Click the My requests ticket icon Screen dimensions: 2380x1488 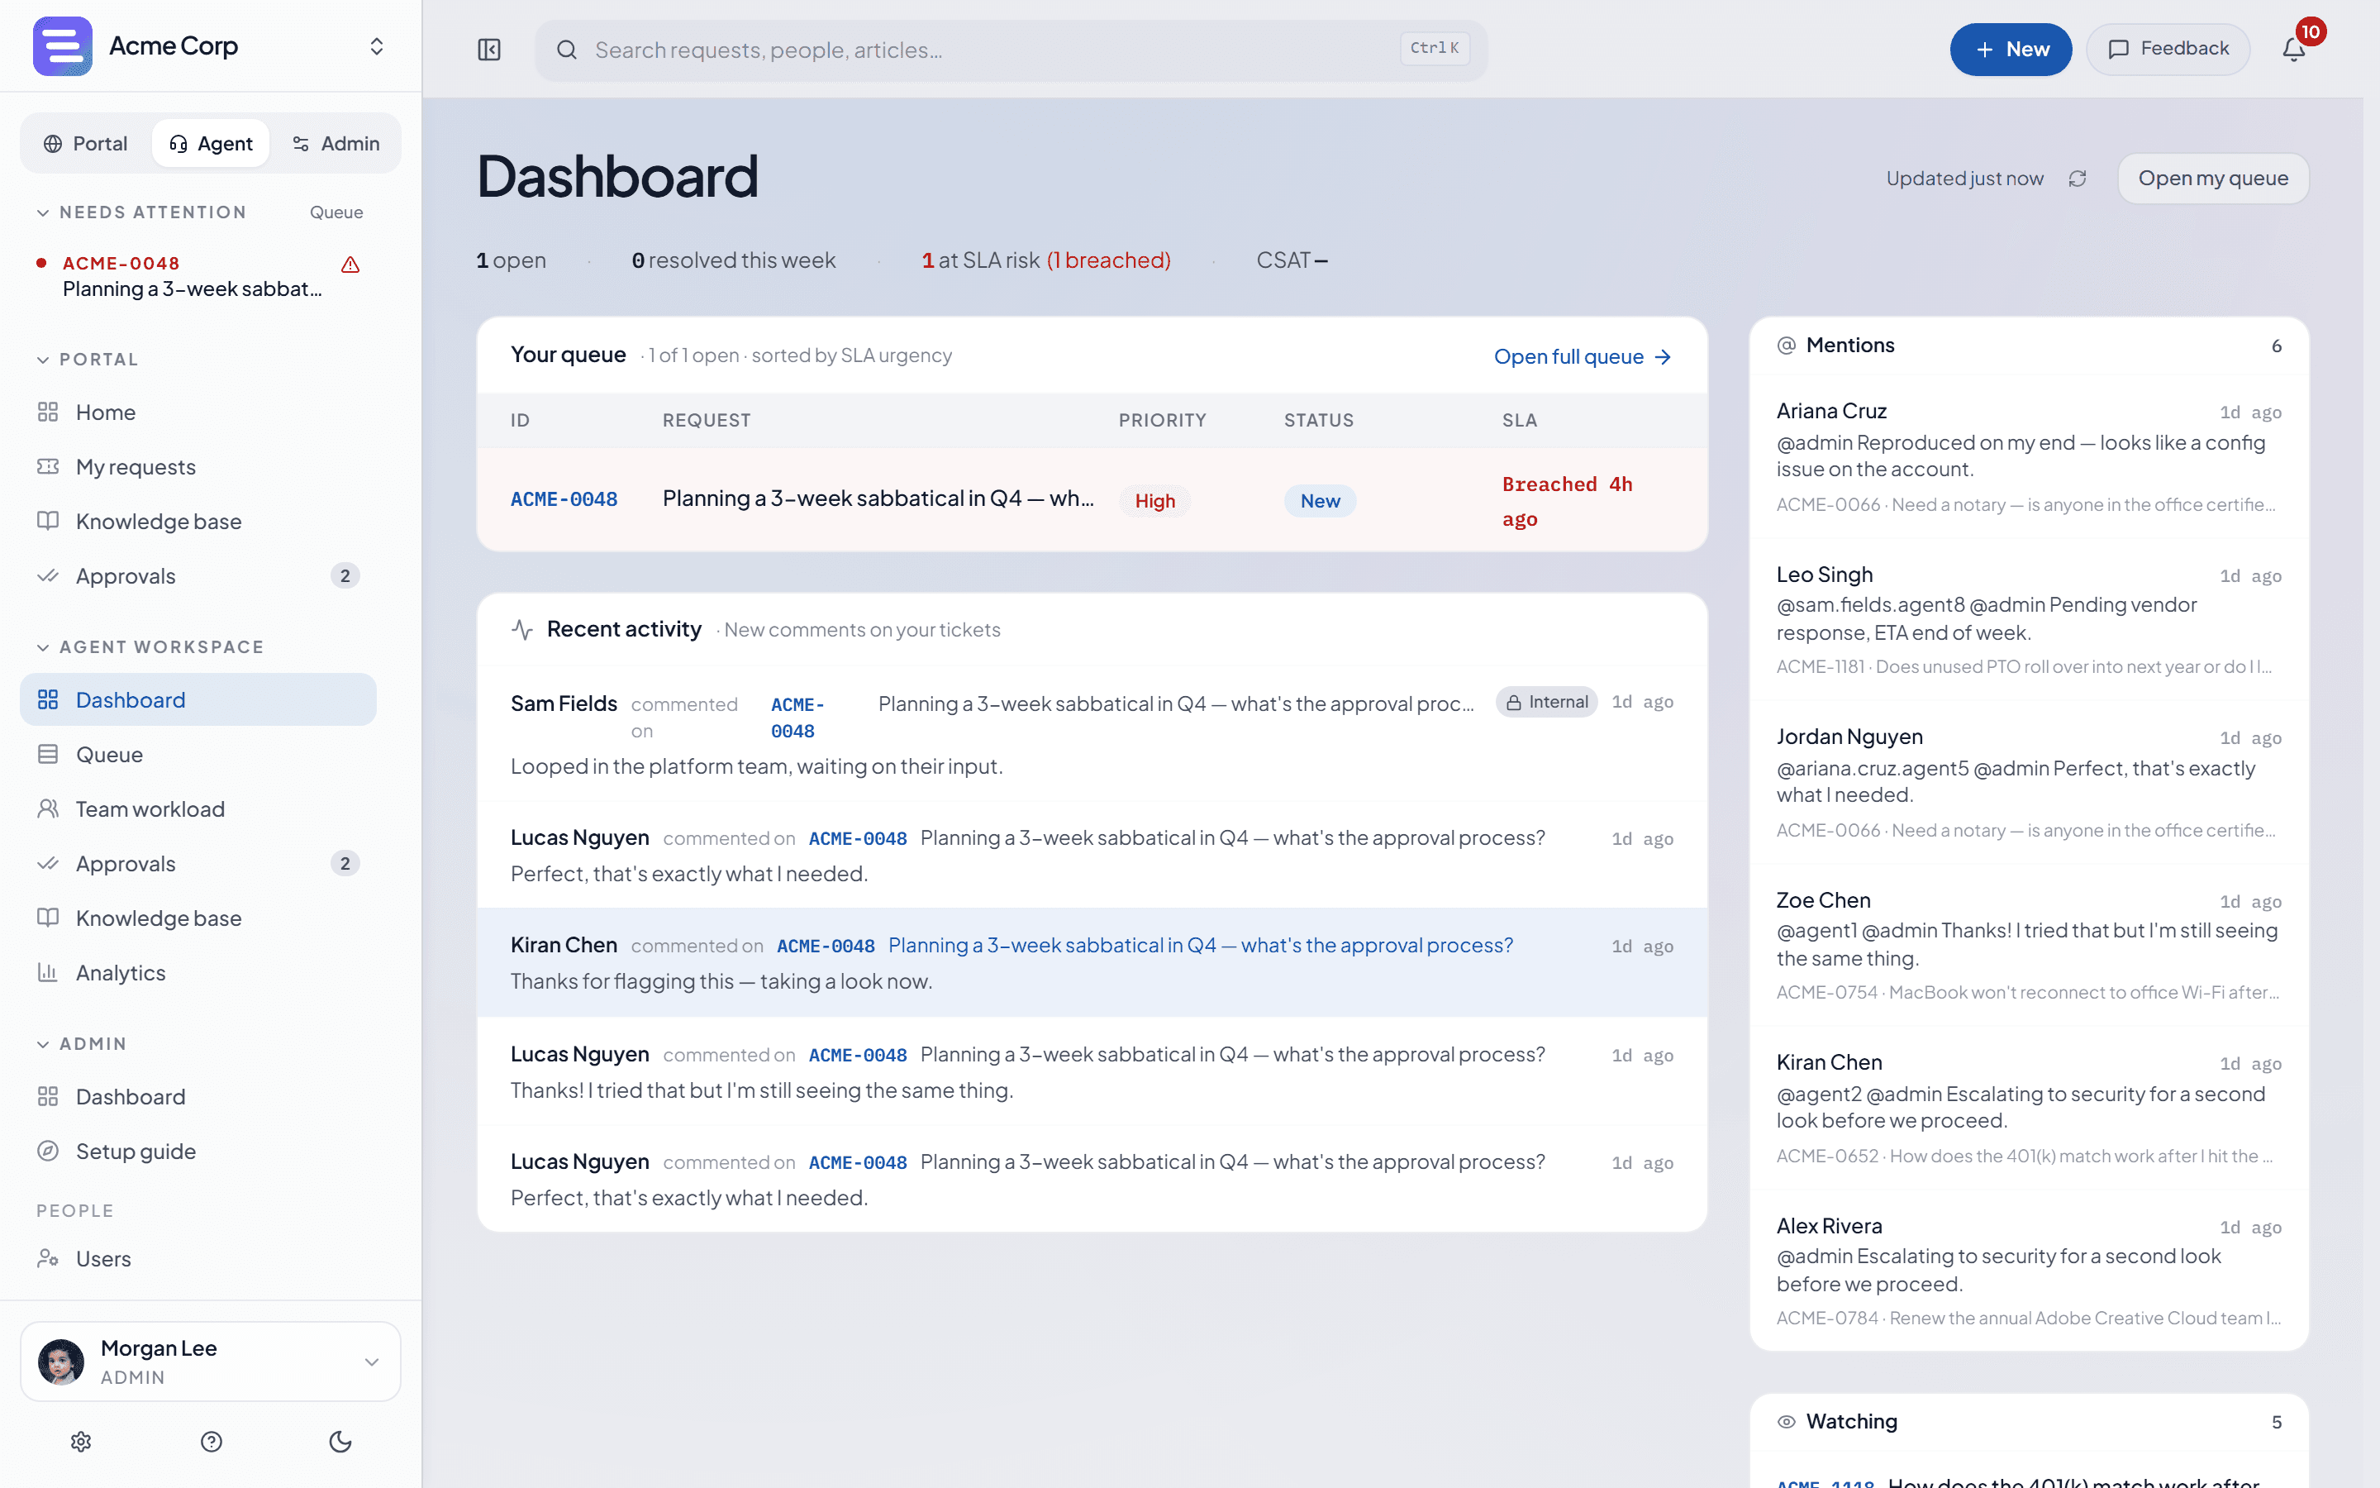pos(47,466)
